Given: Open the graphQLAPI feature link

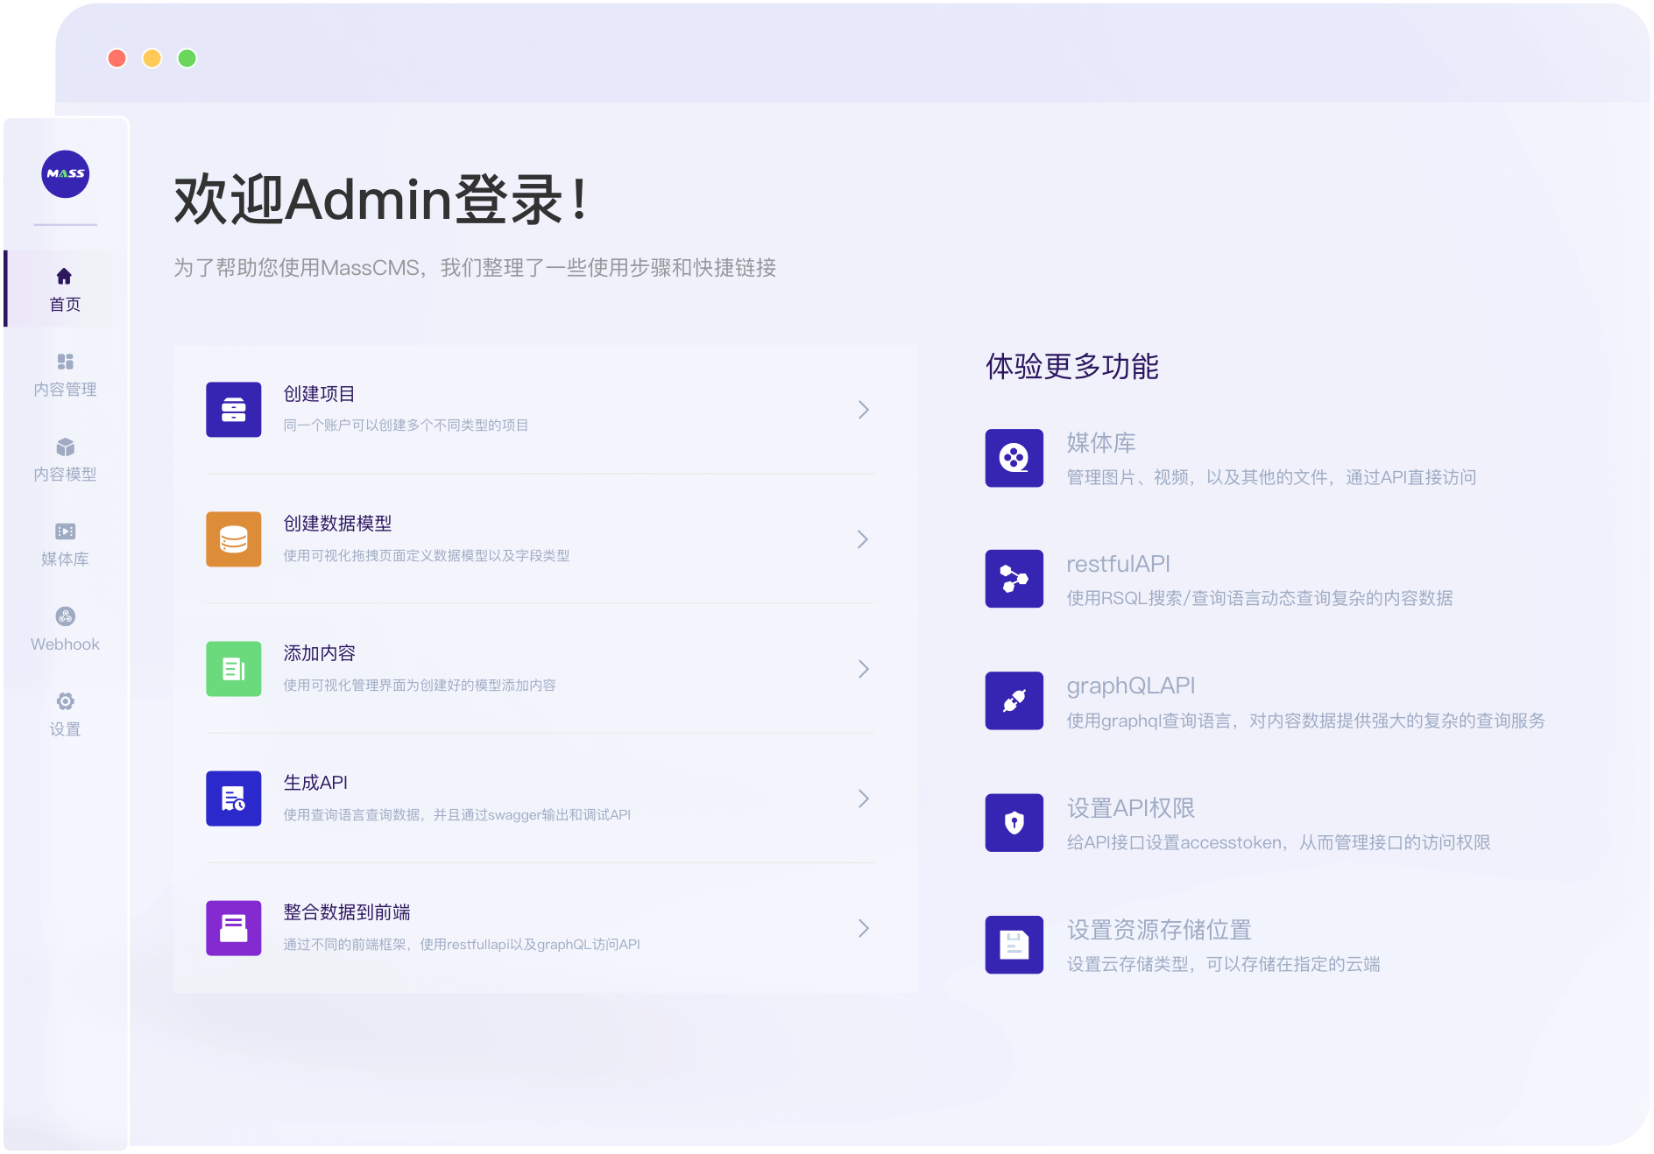Looking at the screenshot, I should click(1130, 686).
